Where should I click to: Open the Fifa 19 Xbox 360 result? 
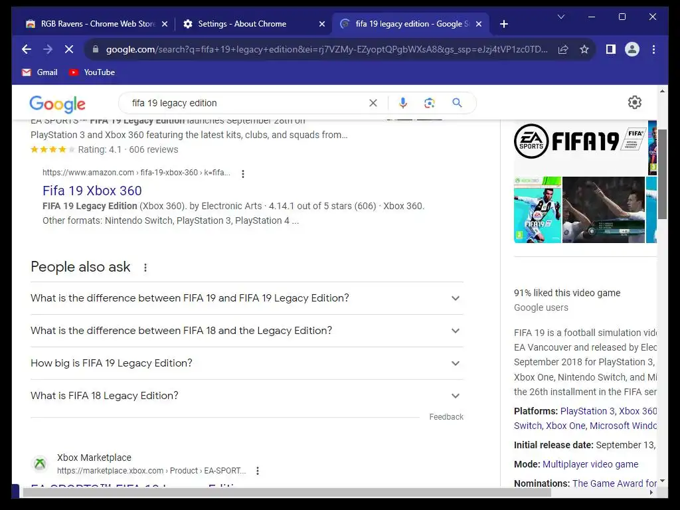click(x=92, y=191)
